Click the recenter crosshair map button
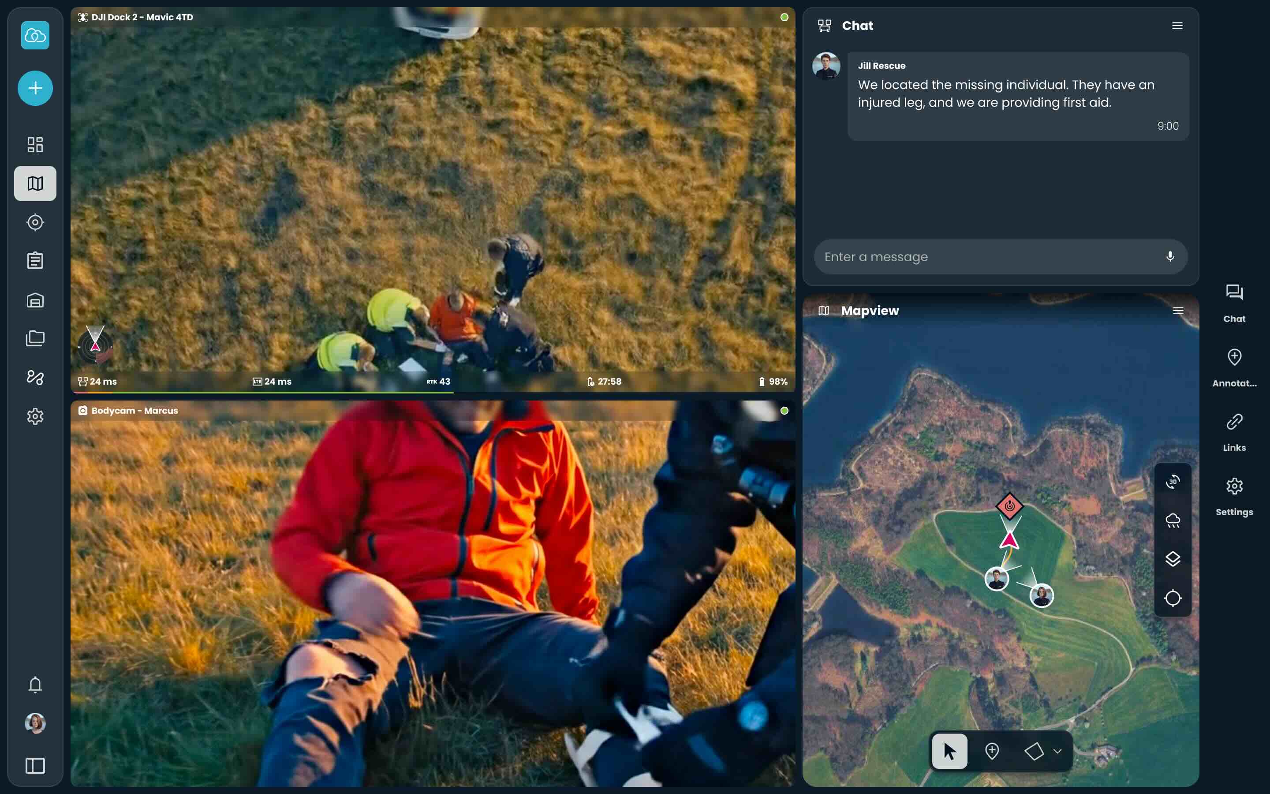The height and width of the screenshot is (794, 1270). pyautogui.click(x=1173, y=598)
